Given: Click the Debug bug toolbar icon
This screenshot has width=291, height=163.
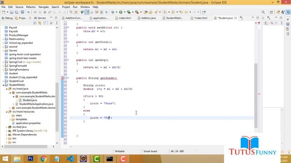Looking at the screenshot, I should pos(113,12).
